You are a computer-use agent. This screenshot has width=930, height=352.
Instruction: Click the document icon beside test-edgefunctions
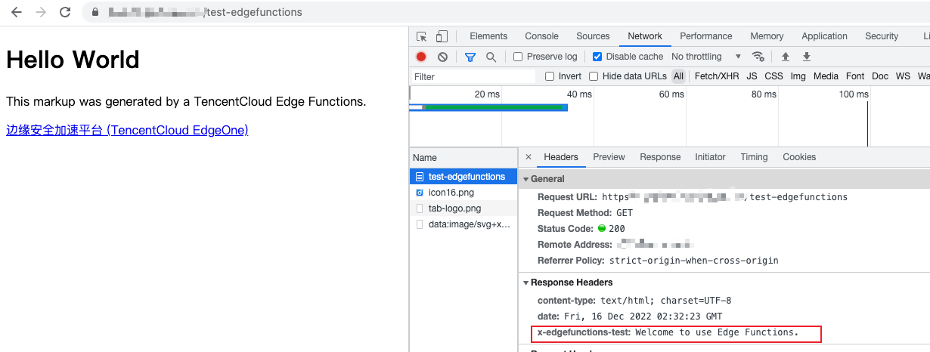coord(420,177)
